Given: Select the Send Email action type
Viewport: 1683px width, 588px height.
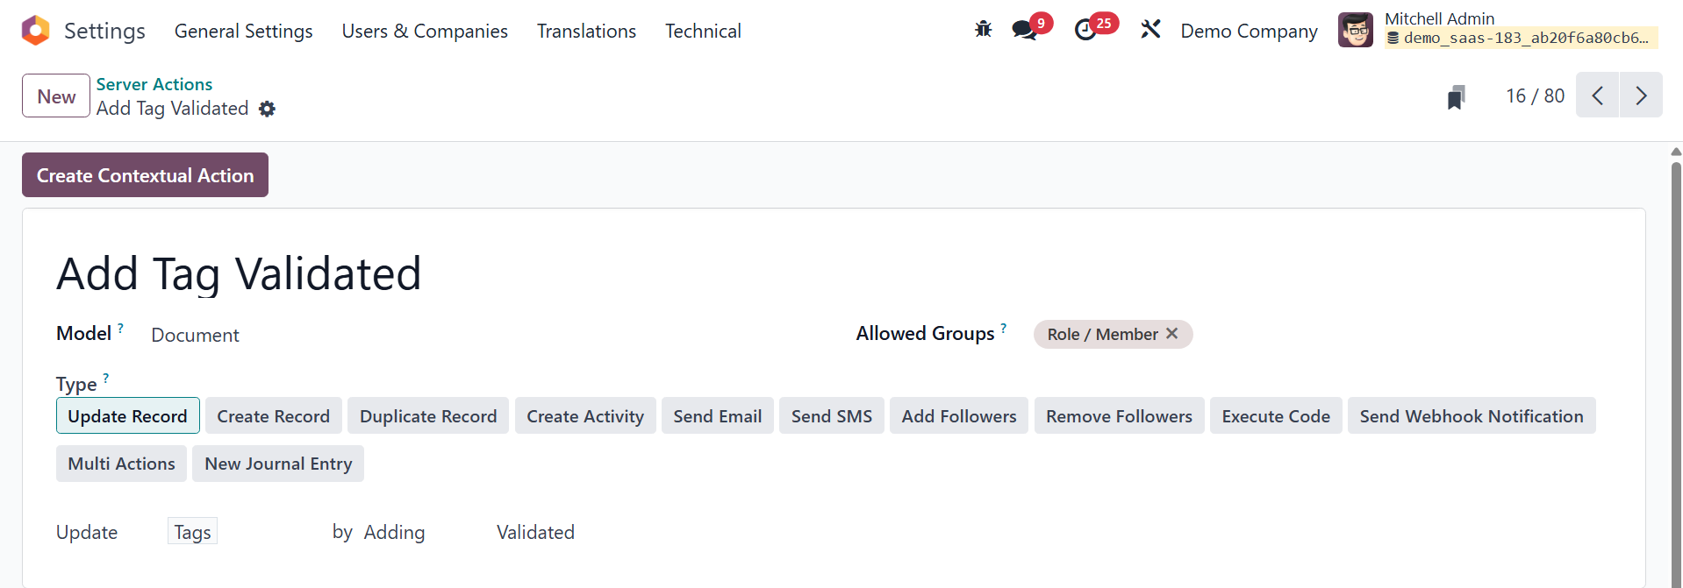Looking at the screenshot, I should pyautogui.click(x=717, y=416).
